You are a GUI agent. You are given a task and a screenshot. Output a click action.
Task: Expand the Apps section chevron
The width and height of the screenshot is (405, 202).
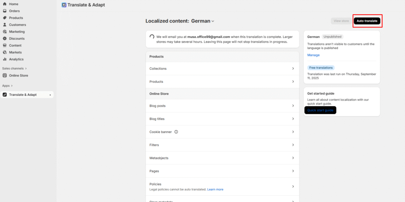pyautogui.click(x=11, y=86)
